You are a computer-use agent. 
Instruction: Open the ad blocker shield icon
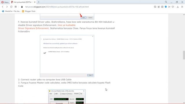(166, 7)
